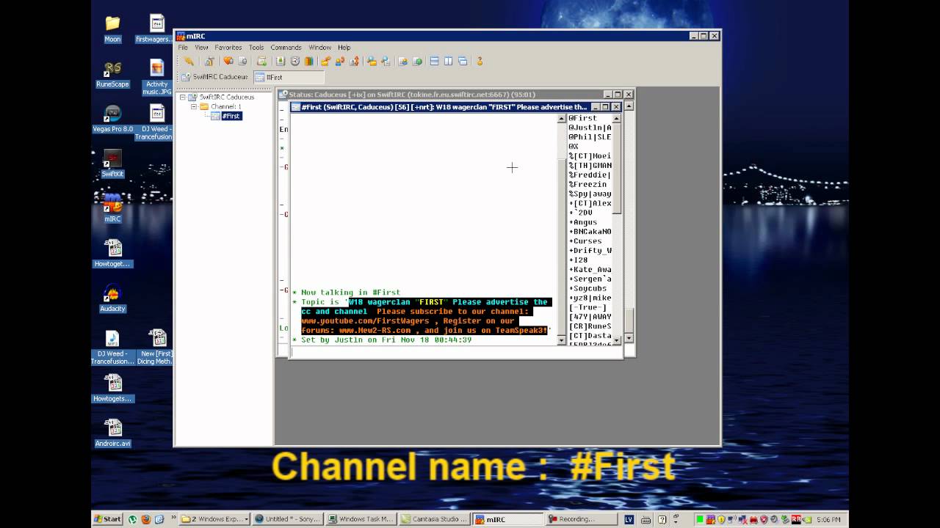Select the mIRC desktop shortcut
Viewport: 940px width, 528px height.
click(x=112, y=208)
